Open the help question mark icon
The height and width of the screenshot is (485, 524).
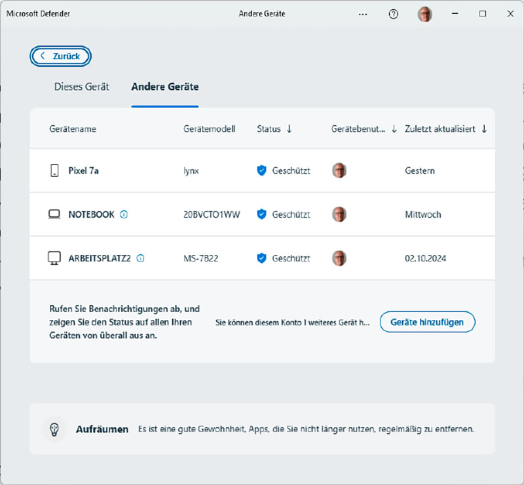394,14
